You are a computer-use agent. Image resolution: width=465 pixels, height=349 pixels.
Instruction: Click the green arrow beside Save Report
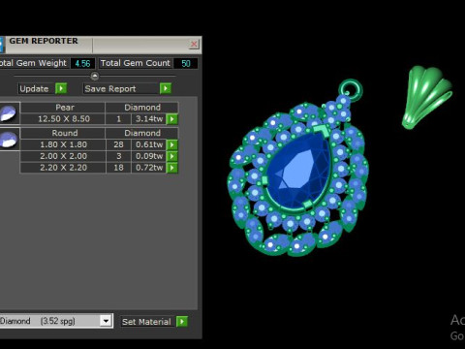point(166,88)
